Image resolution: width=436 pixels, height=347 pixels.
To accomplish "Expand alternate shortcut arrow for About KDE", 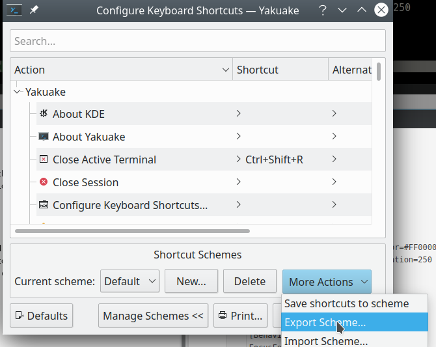I will click(x=334, y=113).
